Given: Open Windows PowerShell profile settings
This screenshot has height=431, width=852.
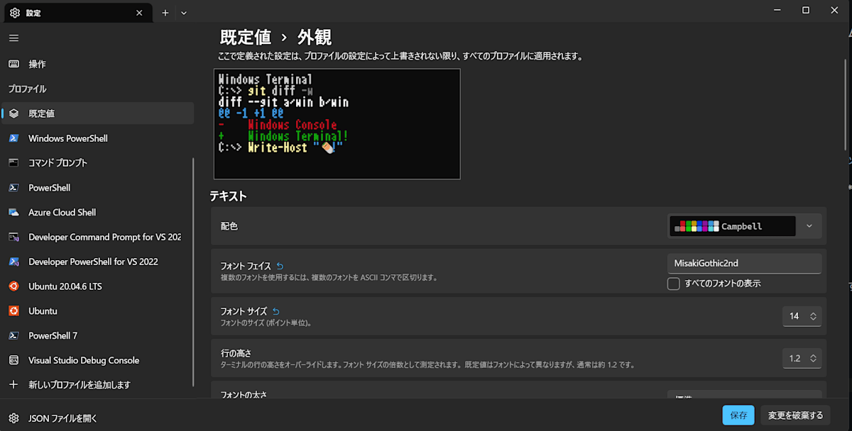Looking at the screenshot, I should click(x=98, y=138).
